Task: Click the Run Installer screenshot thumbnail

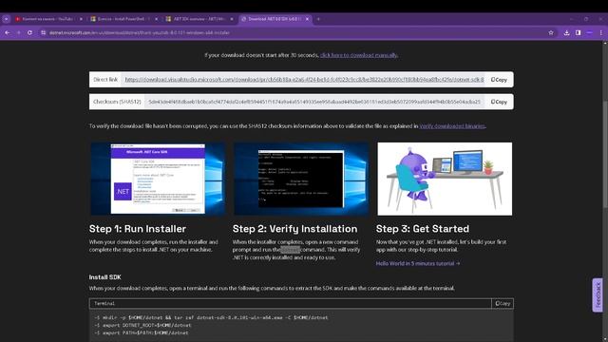Action: [x=158, y=179]
